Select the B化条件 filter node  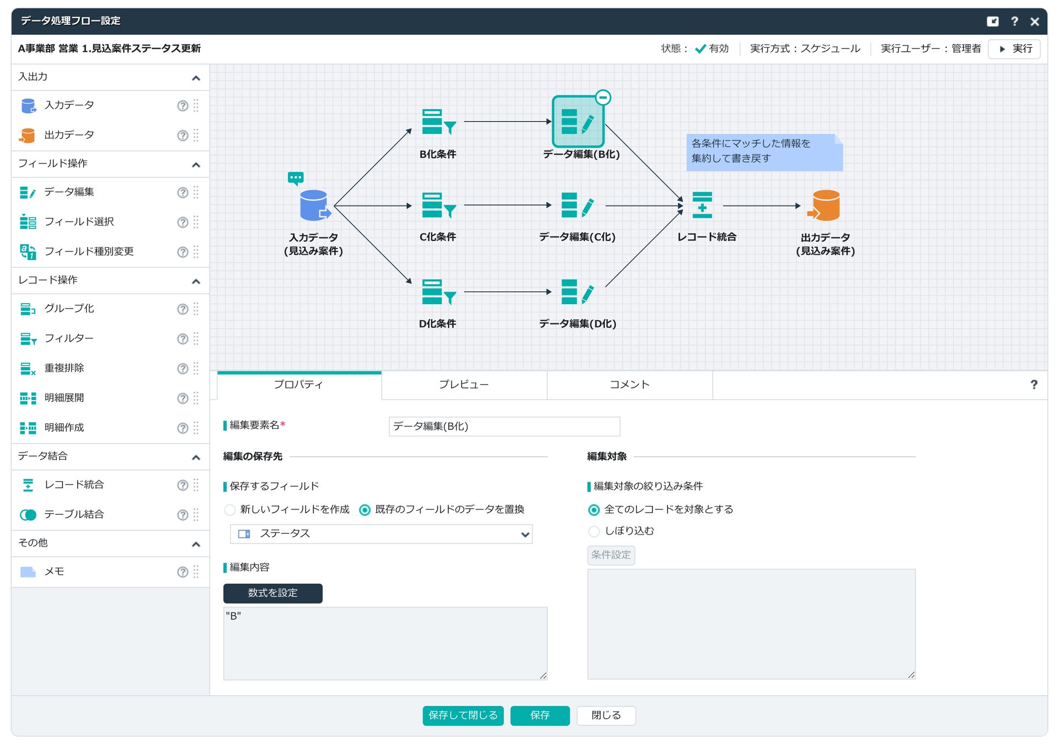pos(438,122)
